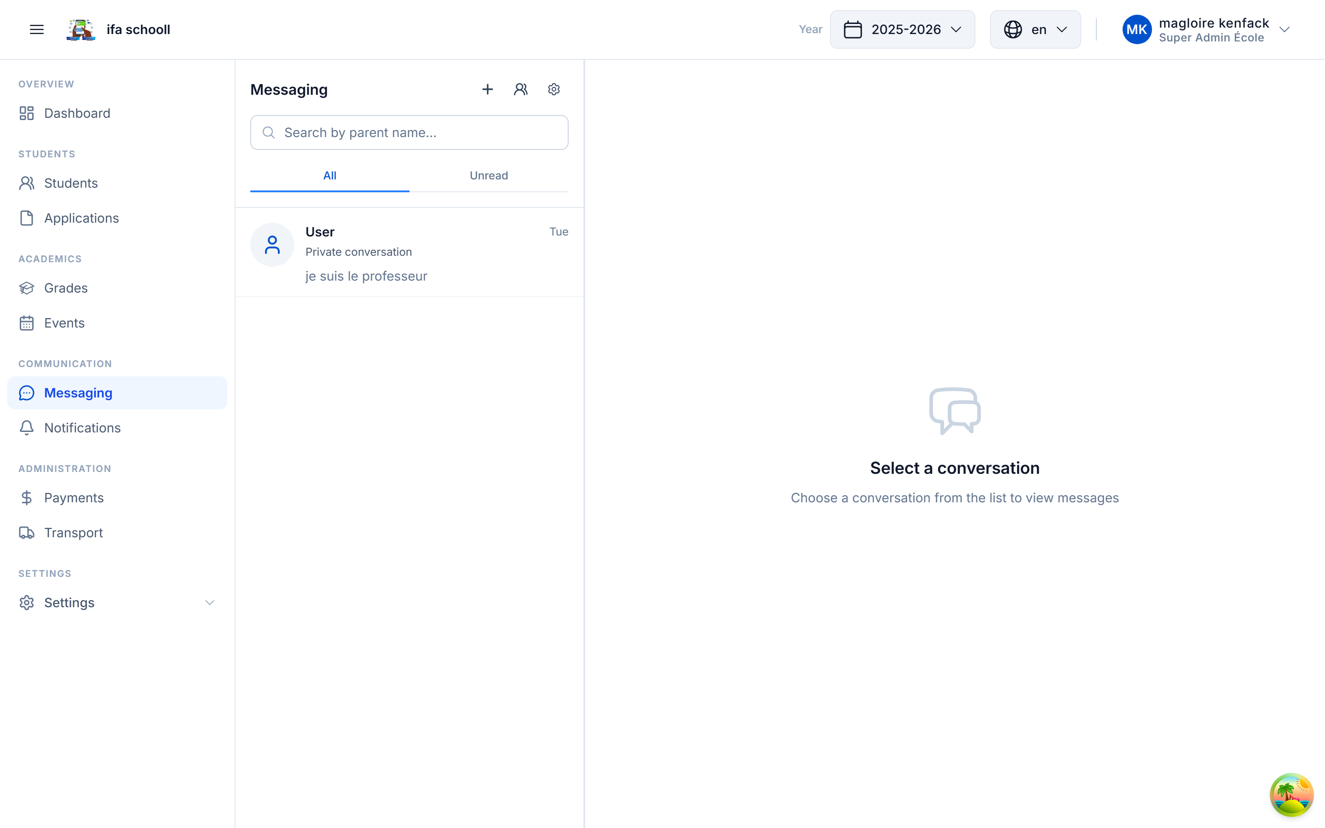Open the Payments dollar icon
The height and width of the screenshot is (828, 1325).
[x=27, y=497]
